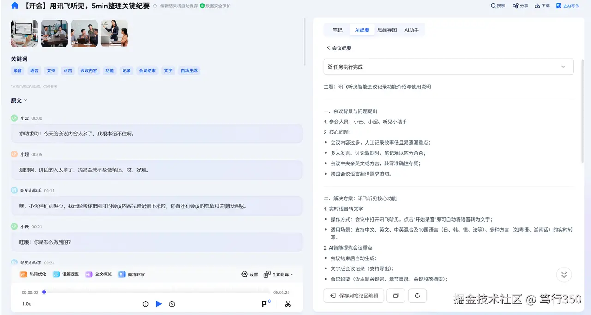Open the scissors clip tool
The height and width of the screenshot is (315, 591).
tap(288, 304)
